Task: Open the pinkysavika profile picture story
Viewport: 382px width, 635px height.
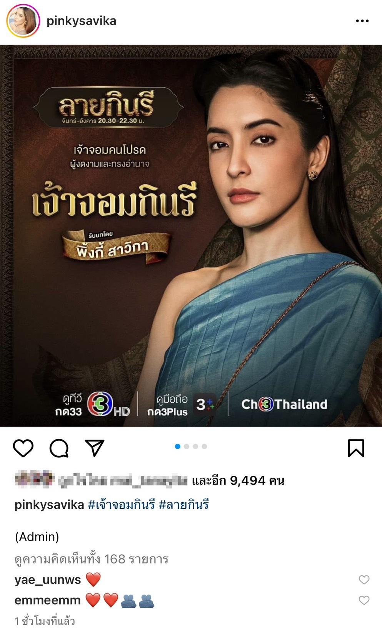Action: (x=23, y=21)
